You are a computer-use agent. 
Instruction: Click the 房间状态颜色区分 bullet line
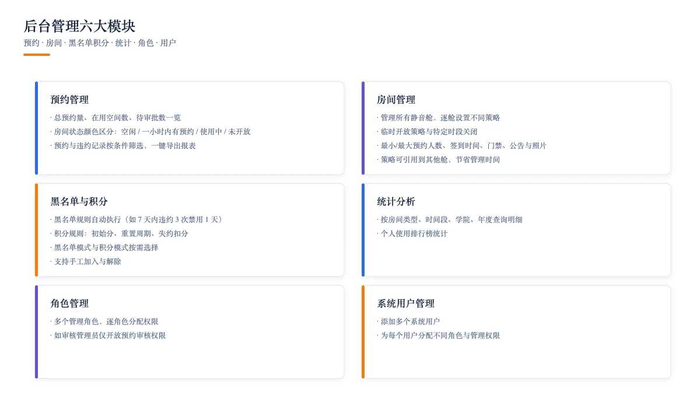point(150,132)
